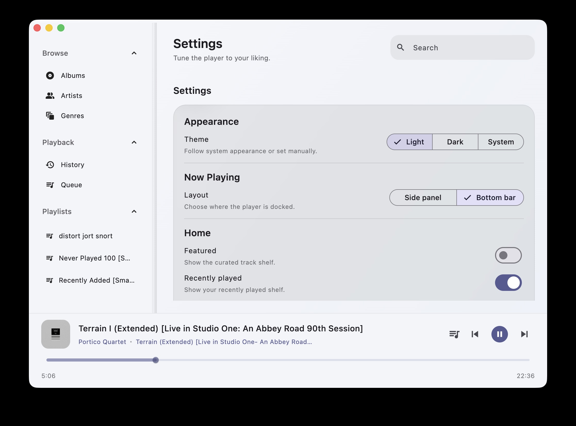Open the distort jort snort playlist
This screenshot has height=426, width=576.
pyautogui.click(x=86, y=236)
